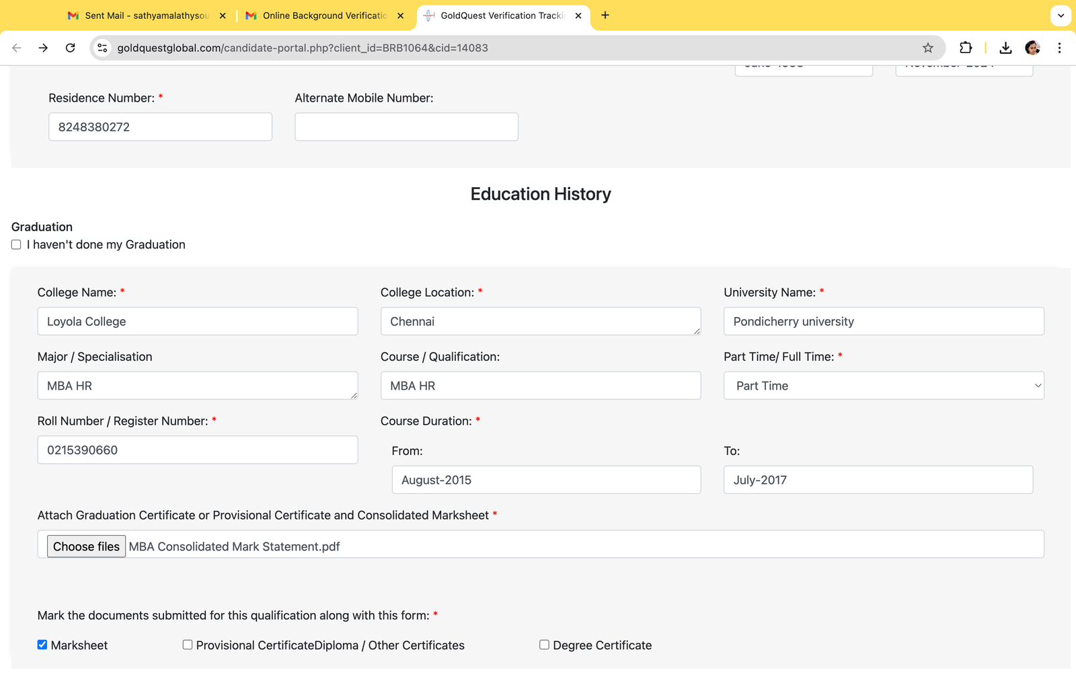Tick the Degree Certificate checkbox
This screenshot has height=673, width=1076.
point(544,645)
